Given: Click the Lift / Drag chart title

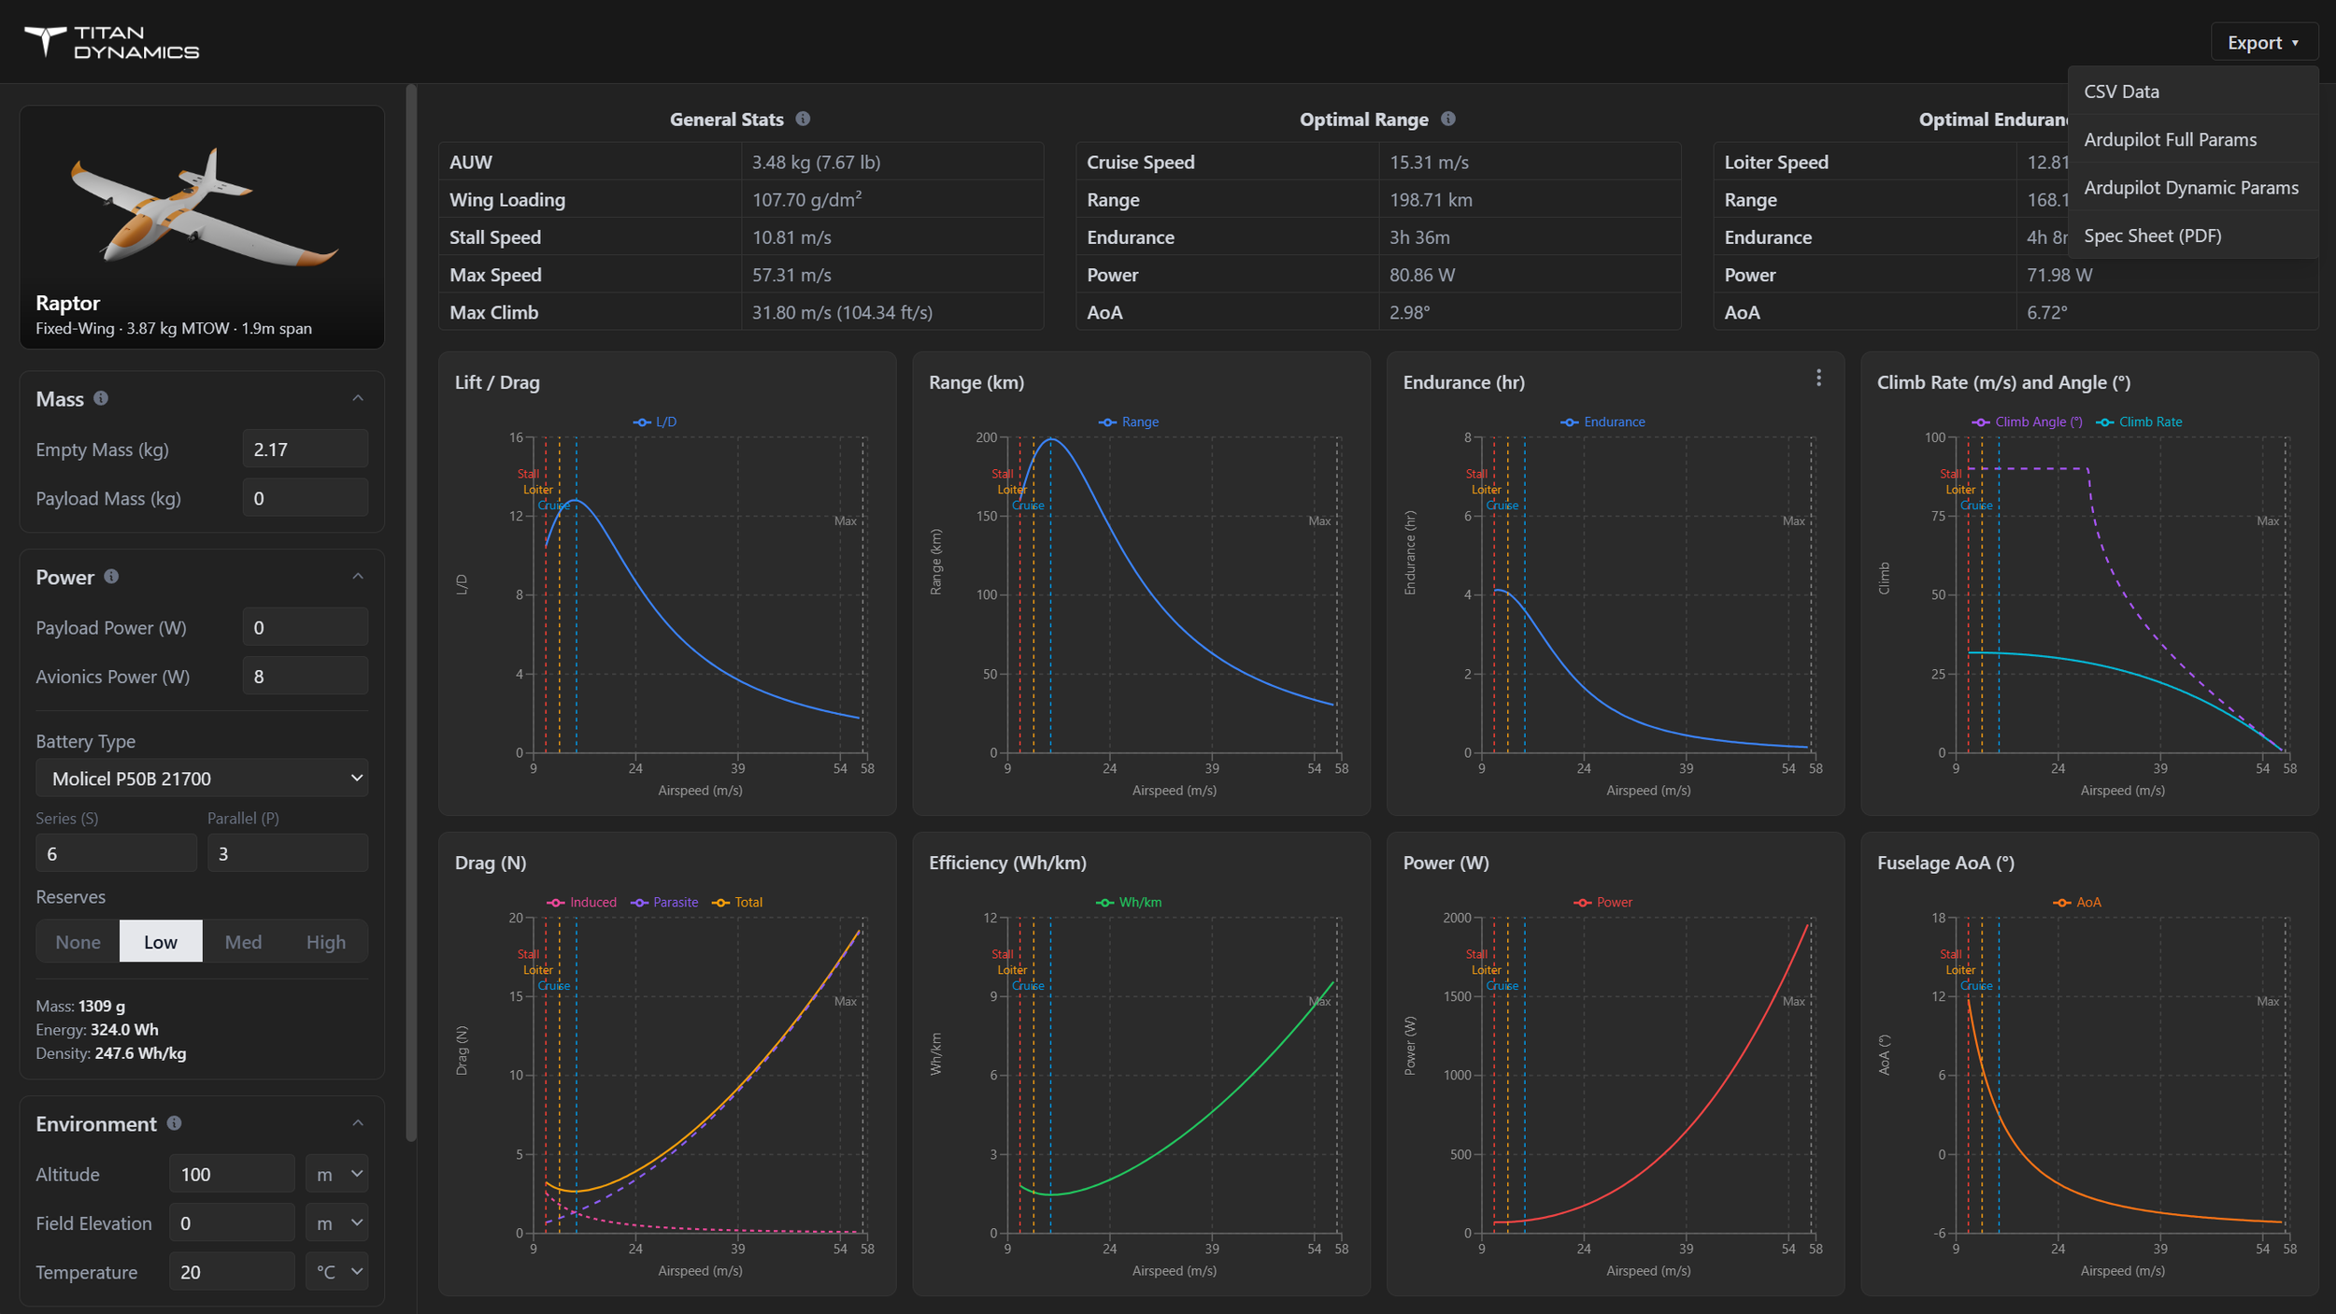Looking at the screenshot, I should coord(497,382).
